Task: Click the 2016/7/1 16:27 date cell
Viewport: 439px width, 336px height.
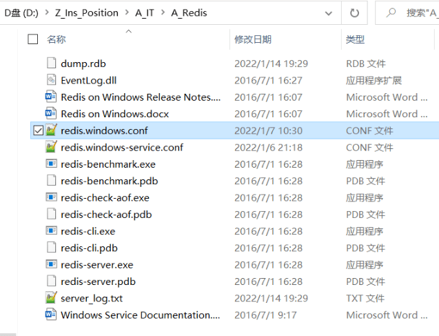Action: 269,81
